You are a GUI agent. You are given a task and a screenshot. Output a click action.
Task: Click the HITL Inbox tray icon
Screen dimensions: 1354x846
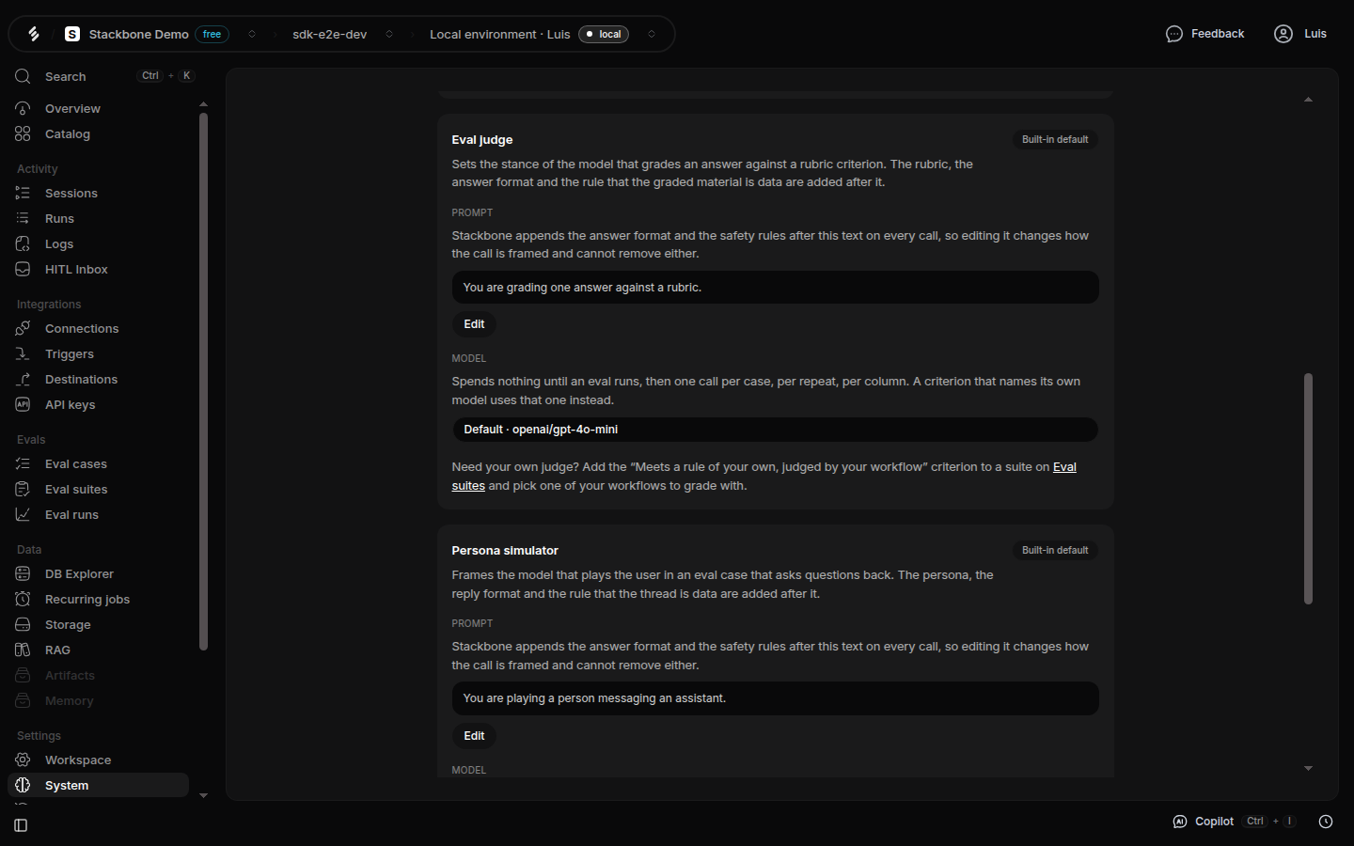pyautogui.click(x=23, y=269)
